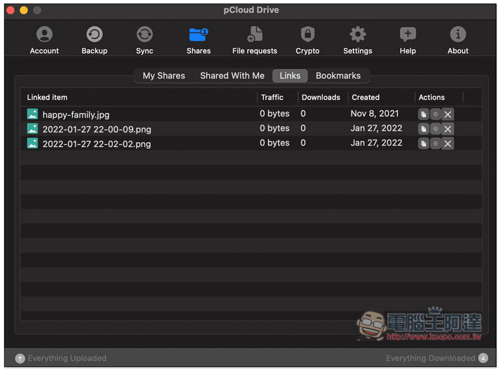Screen dimensions: 500x371
Task: Close the pCloud Drive window
Action: [x=10, y=10]
